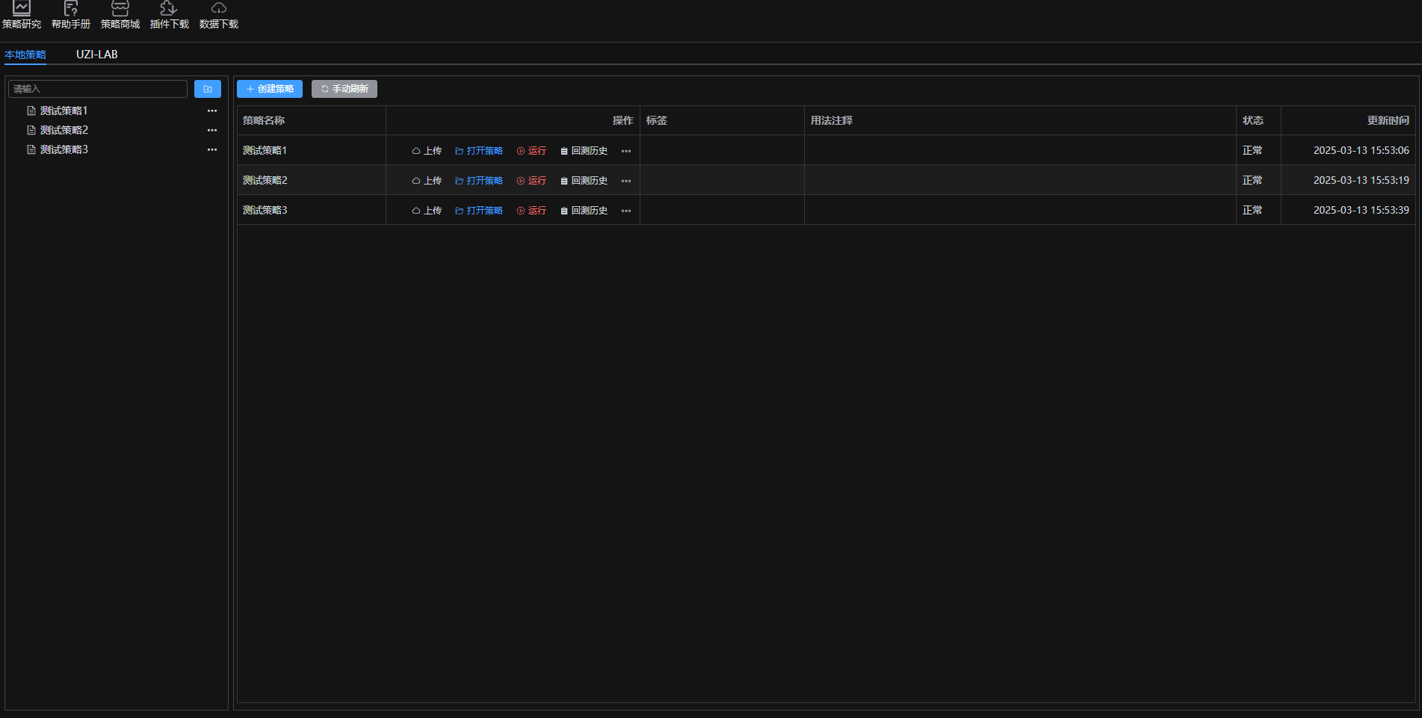Screen dimensions: 1422x718
Task: Focus the 请输入 search input field
Action: pyautogui.click(x=98, y=89)
